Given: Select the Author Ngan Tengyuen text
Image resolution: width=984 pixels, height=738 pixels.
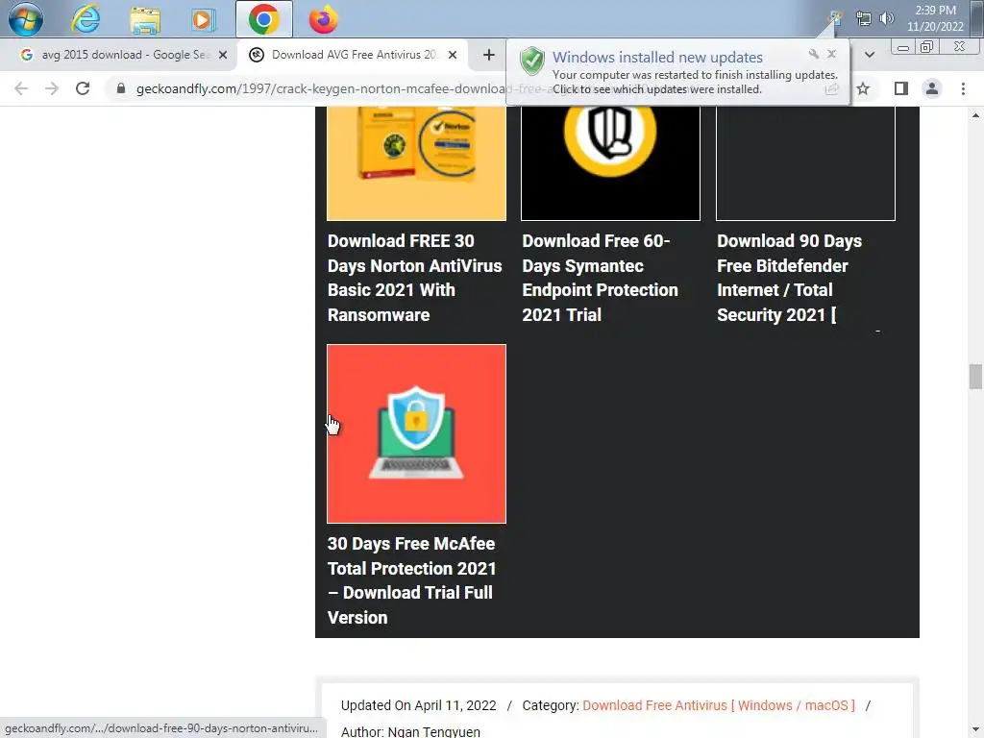Looking at the screenshot, I should (410, 731).
